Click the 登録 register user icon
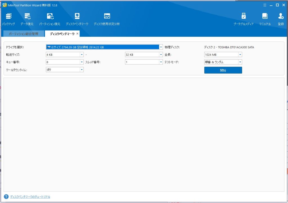This screenshot has width=288, height=203. [x=281, y=16]
